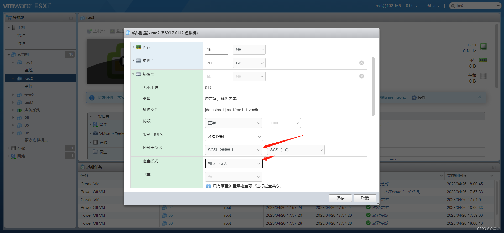The width and height of the screenshot is (504, 233).
Task: Expand the 硬盘 1 settings row
Action: coord(133,61)
